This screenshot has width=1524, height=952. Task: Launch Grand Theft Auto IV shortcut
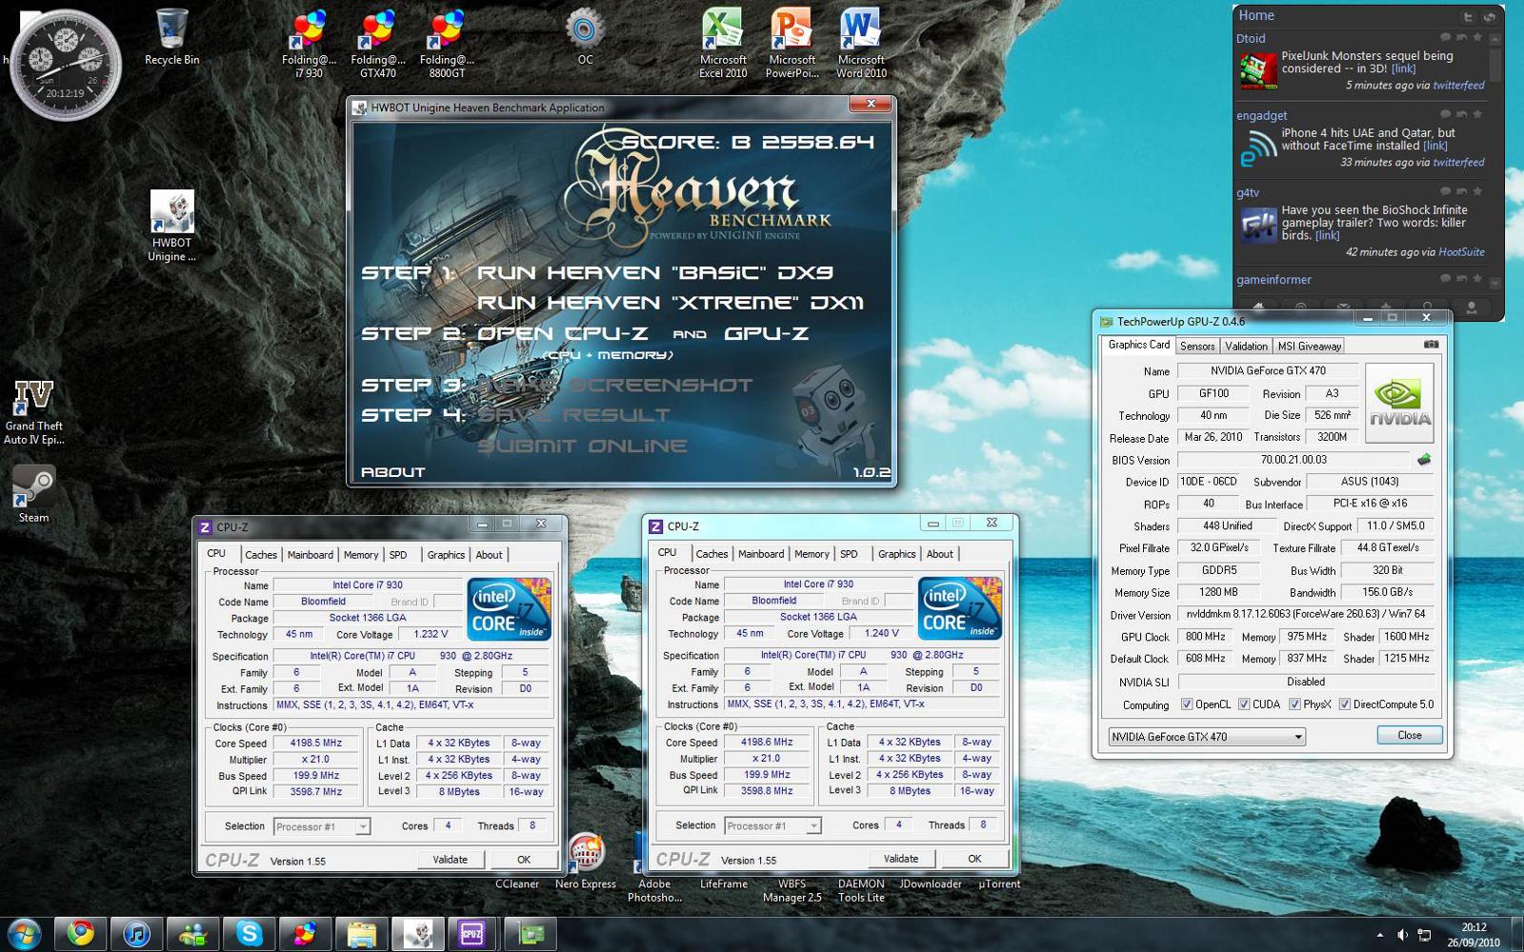click(33, 411)
